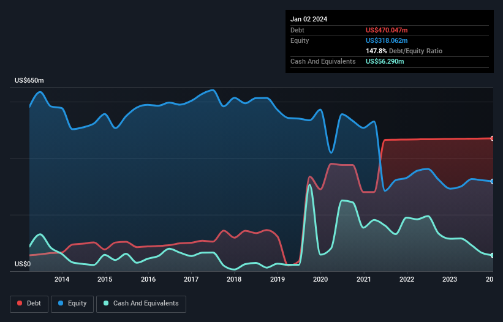Click the 2019 x-axis label
The height and width of the screenshot is (322, 503).
pos(278,279)
